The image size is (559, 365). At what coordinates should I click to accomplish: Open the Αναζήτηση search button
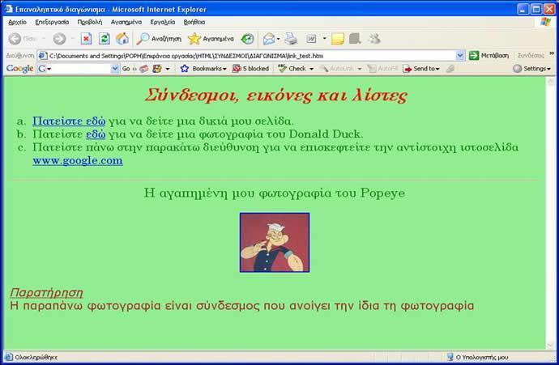[159, 39]
